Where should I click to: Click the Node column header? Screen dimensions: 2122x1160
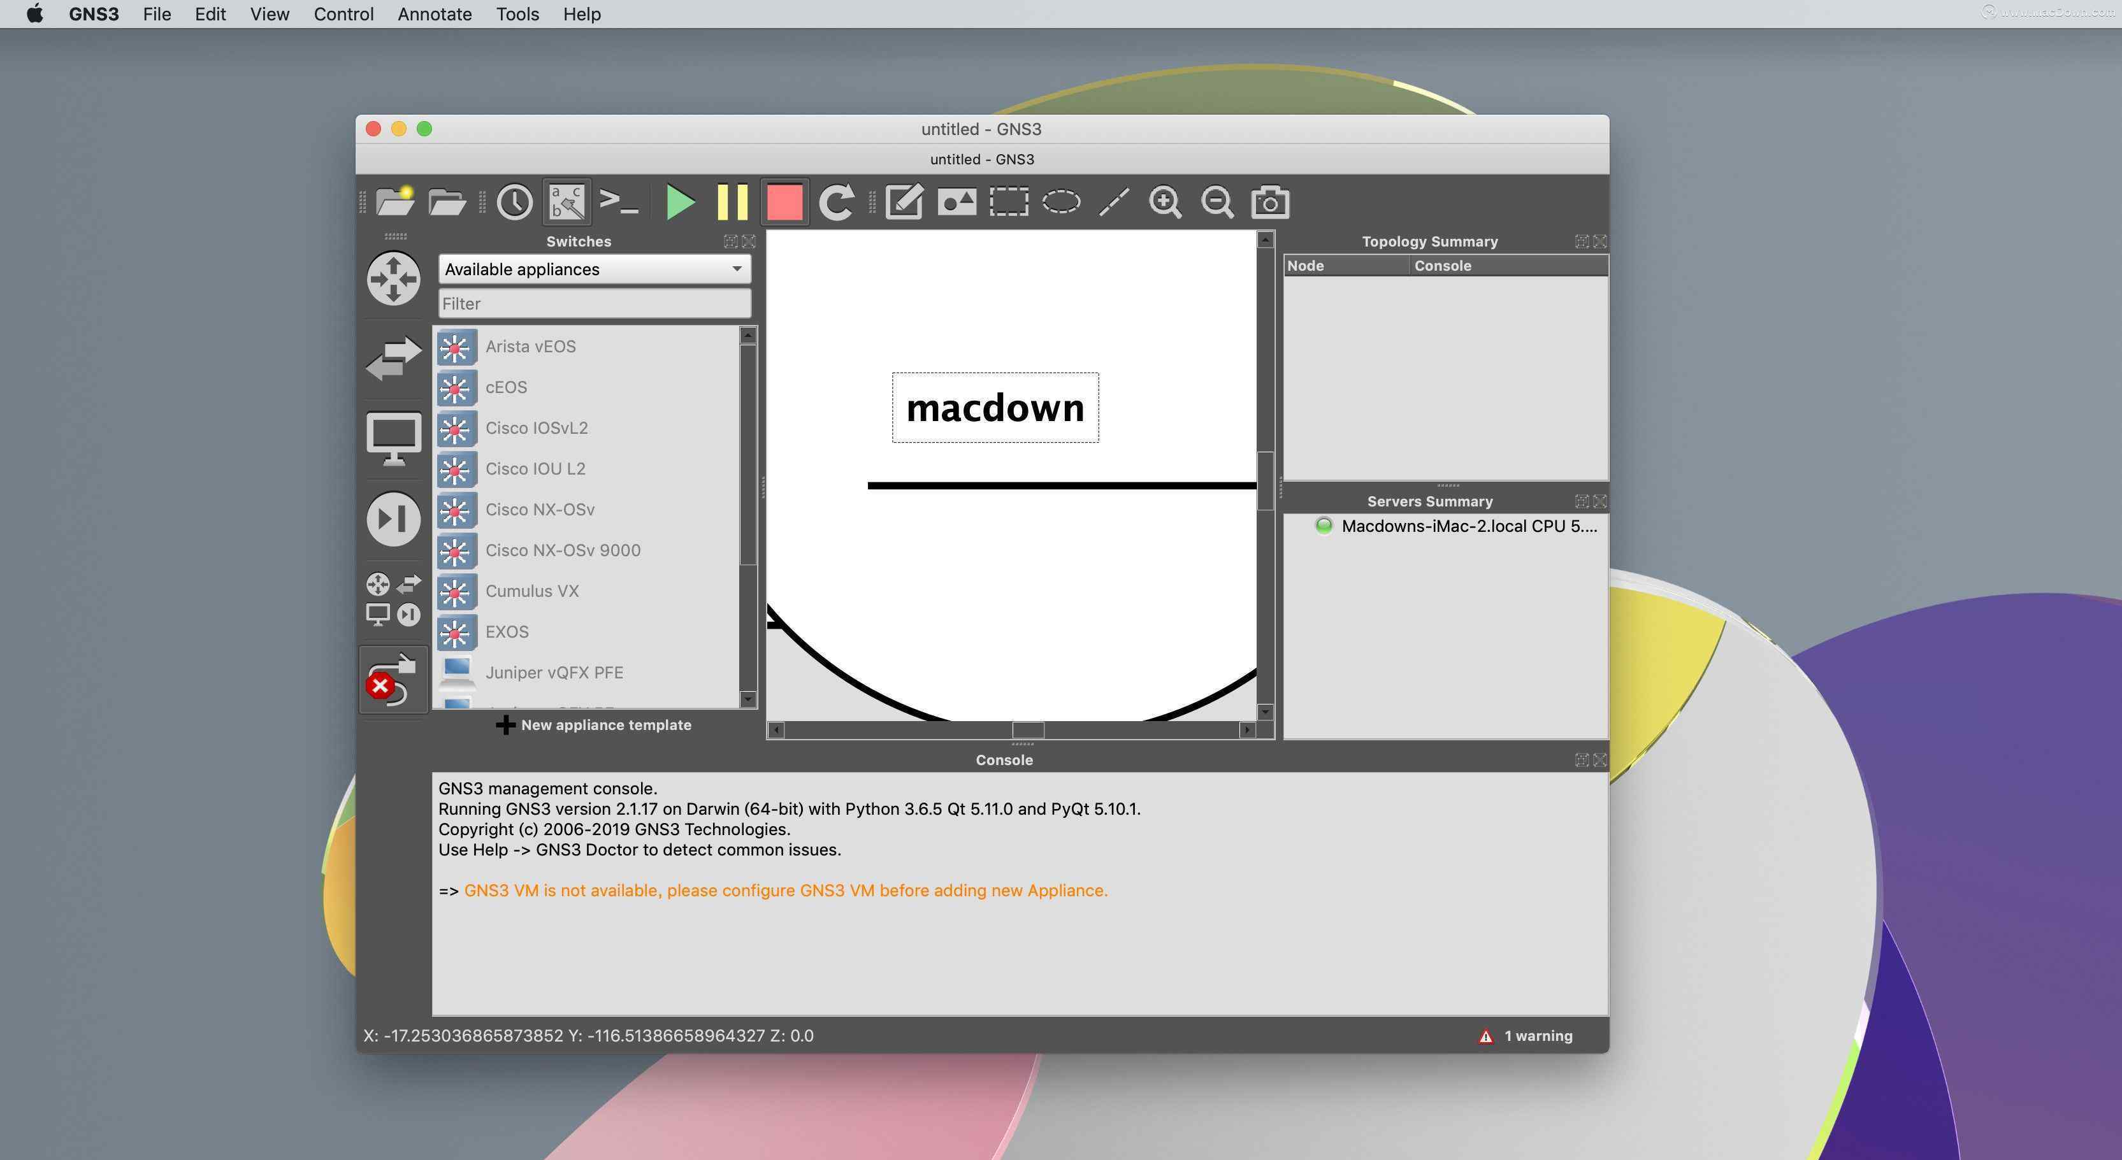pyautogui.click(x=1346, y=266)
